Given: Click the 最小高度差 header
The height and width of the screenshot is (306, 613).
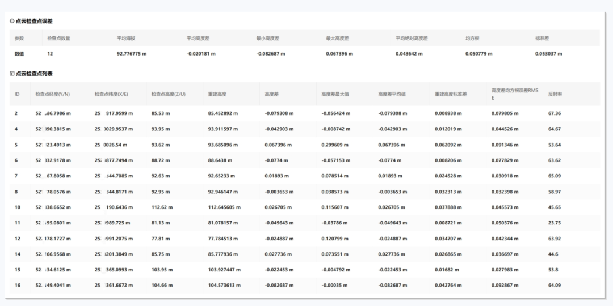Looking at the screenshot, I should (268, 39).
